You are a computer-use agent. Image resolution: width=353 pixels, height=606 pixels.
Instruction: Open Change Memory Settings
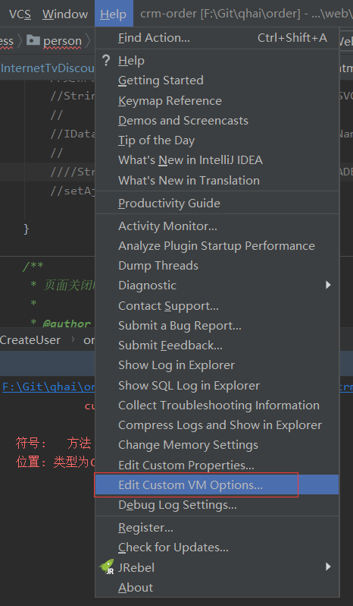click(217, 445)
